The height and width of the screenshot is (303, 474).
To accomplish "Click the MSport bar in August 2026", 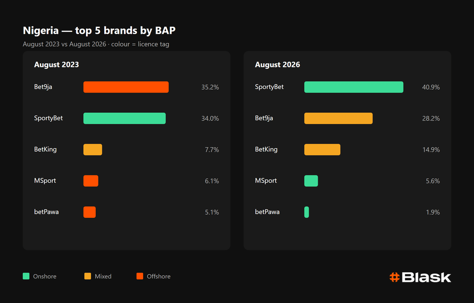I will (311, 181).
